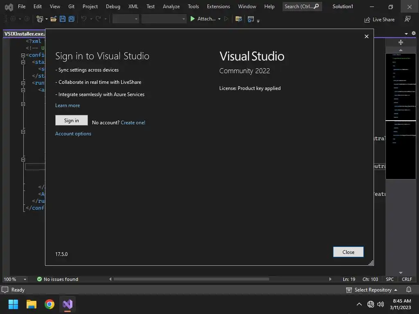
Task: Open the toolbar overflow options arrow
Action: (x=258, y=21)
